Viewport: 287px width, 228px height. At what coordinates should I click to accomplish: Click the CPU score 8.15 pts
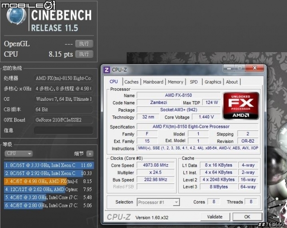click(x=61, y=54)
